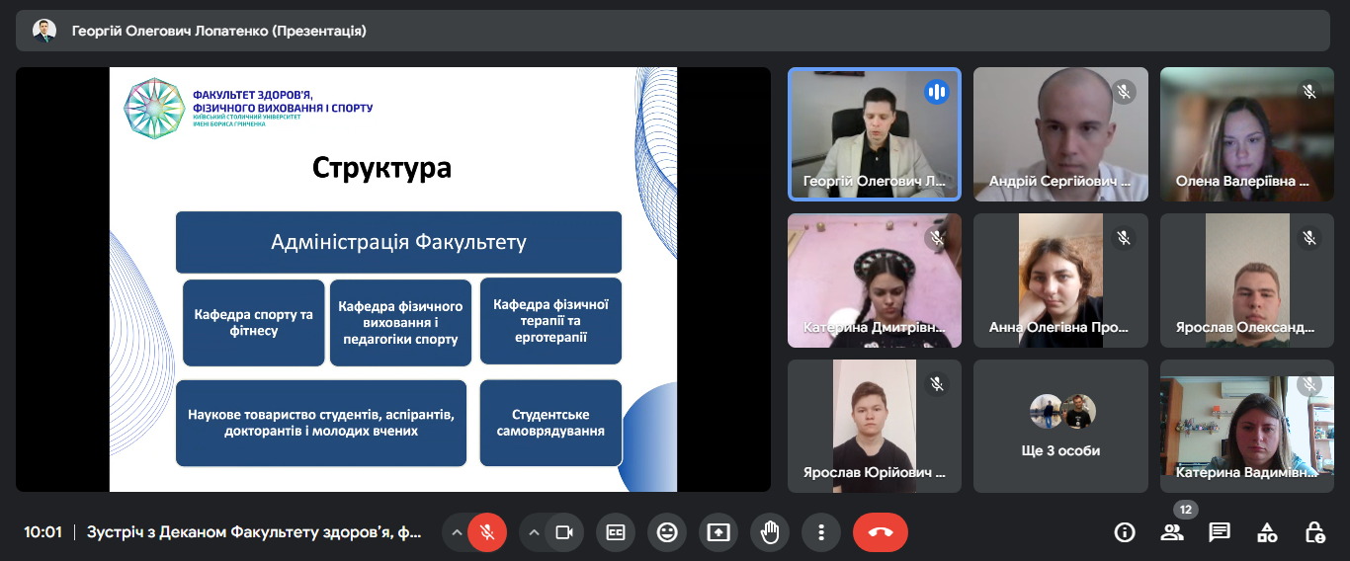Click the meeting title 'Зустріч з Деканом Факультету'
The image size is (1350, 561).
point(254,532)
